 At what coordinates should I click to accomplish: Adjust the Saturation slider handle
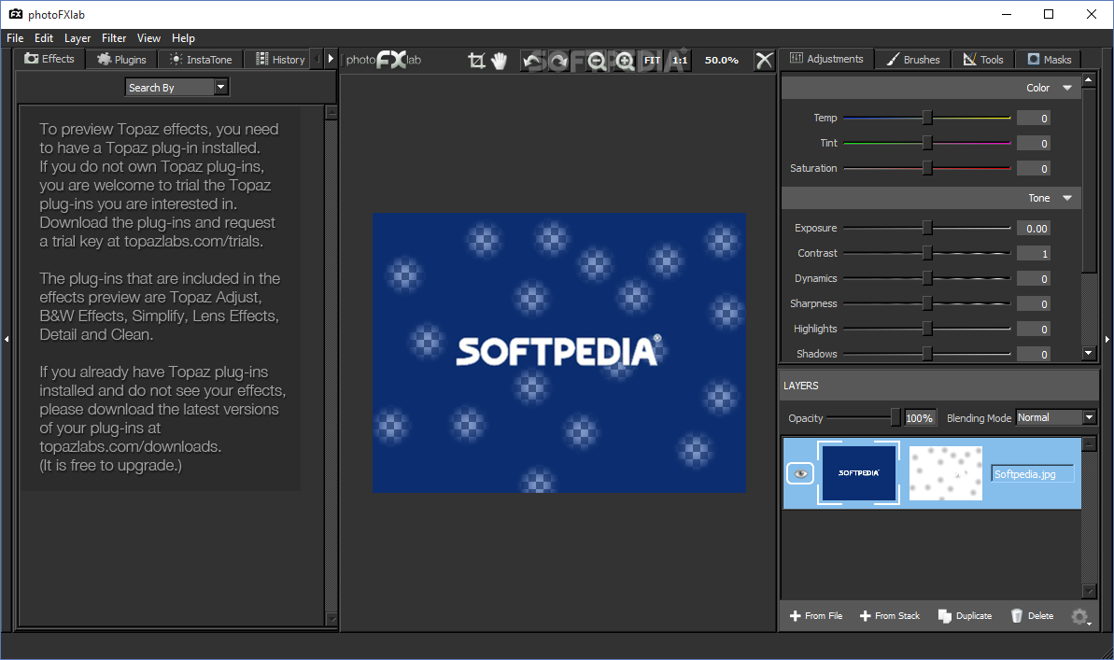[x=927, y=168]
